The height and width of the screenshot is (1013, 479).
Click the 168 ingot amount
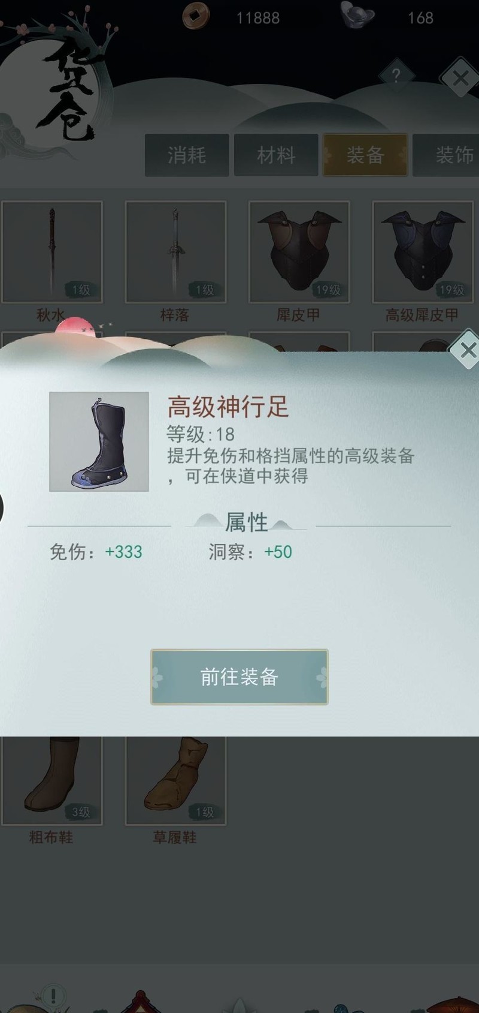pos(420,18)
